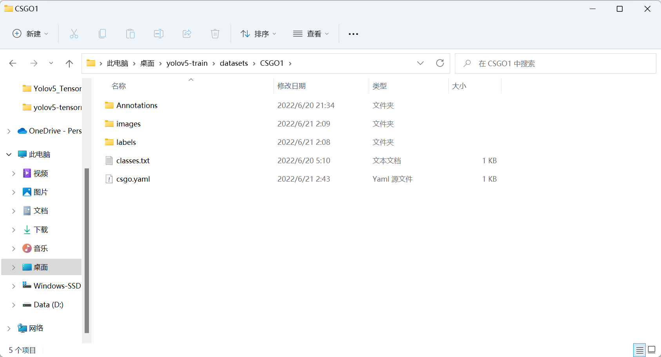Expand the chevron after CSGO1 breadcrumb
661x357 pixels.
pyautogui.click(x=290, y=63)
